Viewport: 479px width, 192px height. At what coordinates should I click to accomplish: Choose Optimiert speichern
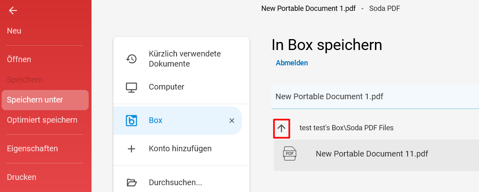pos(42,120)
